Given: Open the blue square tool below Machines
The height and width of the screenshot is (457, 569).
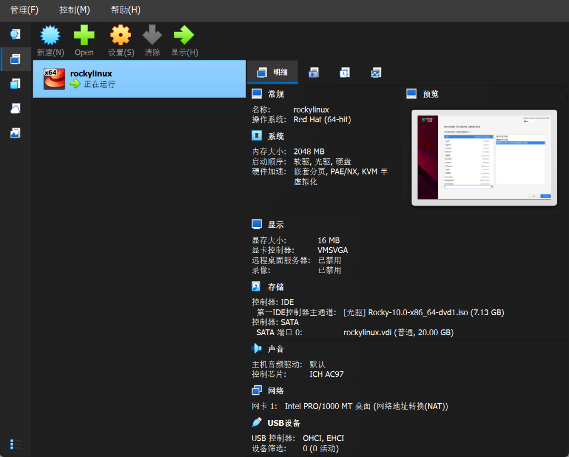Looking at the screenshot, I should pyautogui.click(x=15, y=84).
